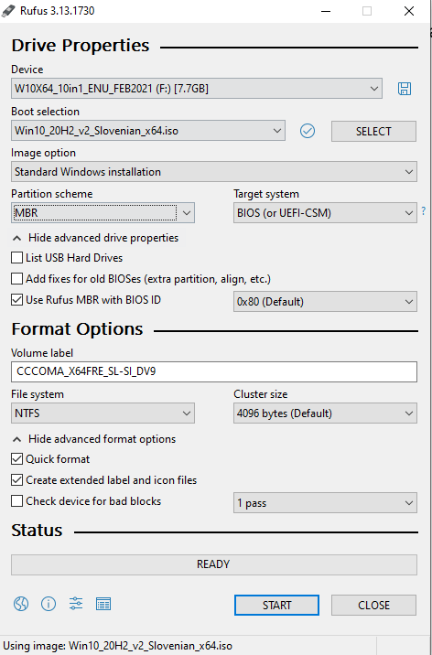Click the Target system question mark help
The height and width of the screenshot is (655, 432).
pos(423,211)
